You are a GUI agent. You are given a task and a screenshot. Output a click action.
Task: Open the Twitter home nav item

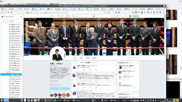point(52,16)
